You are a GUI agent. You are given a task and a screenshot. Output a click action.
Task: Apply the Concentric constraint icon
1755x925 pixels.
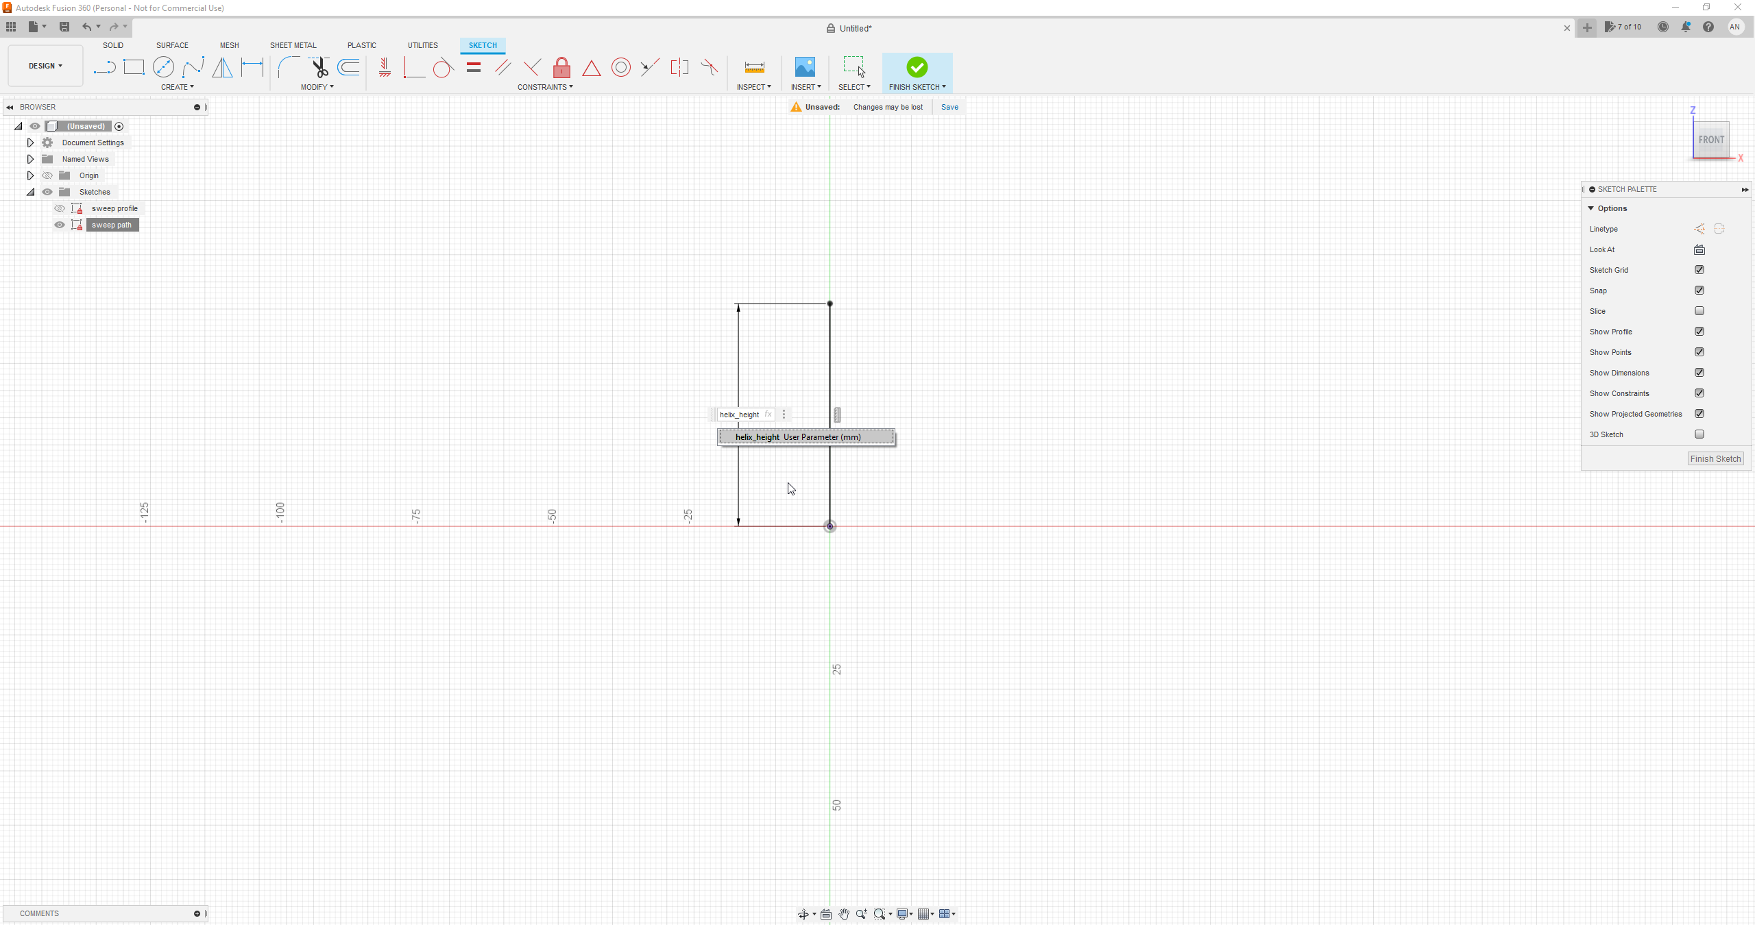click(620, 67)
